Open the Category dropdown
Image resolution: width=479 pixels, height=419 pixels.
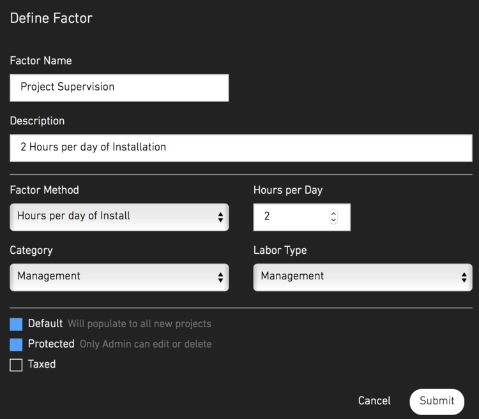pos(119,277)
